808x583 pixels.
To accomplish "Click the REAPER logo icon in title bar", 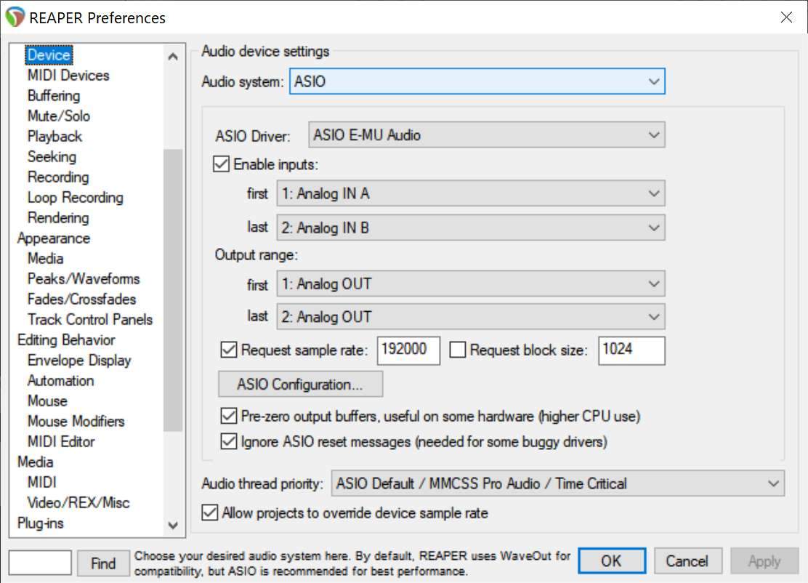I will click(x=15, y=17).
